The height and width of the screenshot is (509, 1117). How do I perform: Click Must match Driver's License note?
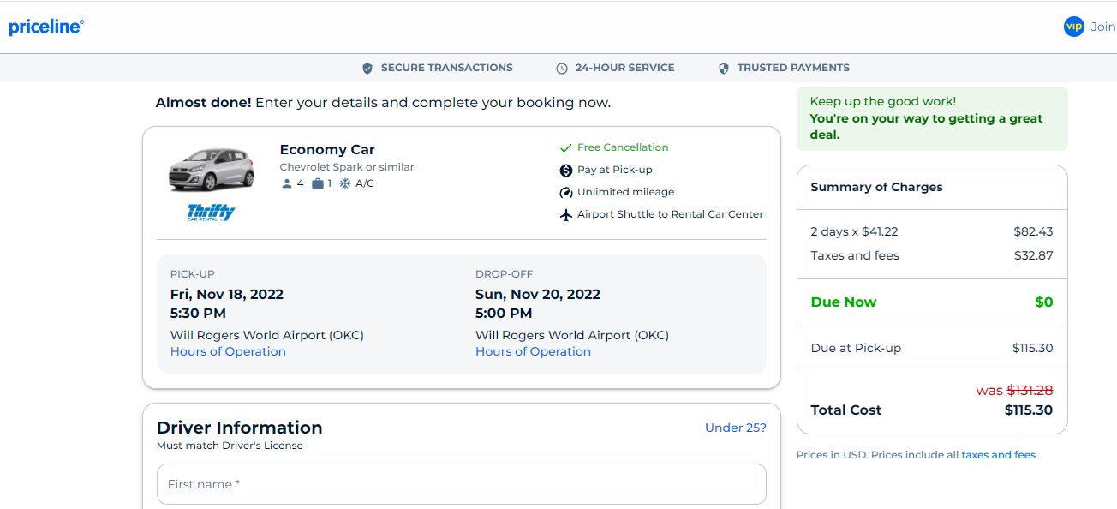point(230,446)
